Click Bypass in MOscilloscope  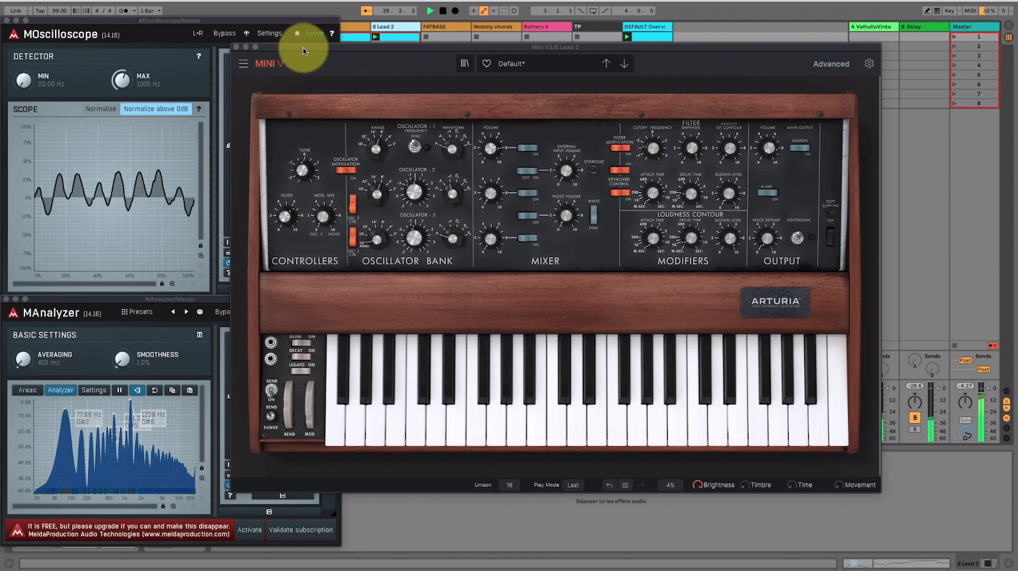[225, 33]
